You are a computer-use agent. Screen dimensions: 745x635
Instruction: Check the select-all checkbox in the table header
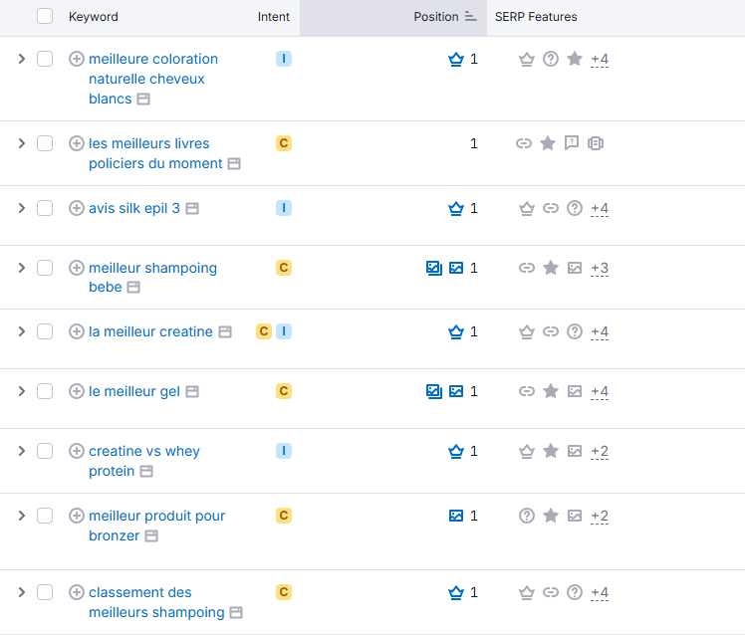pos(45,16)
